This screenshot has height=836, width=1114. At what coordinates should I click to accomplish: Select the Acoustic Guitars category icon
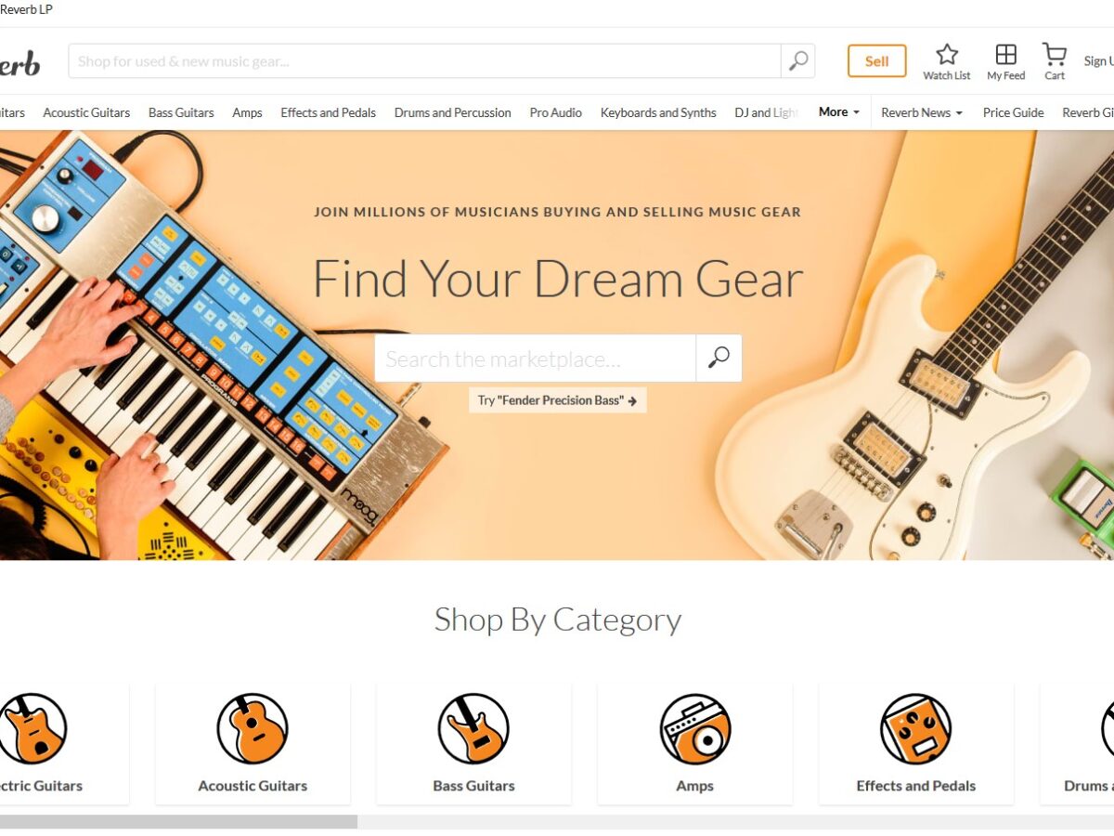(253, 729)
